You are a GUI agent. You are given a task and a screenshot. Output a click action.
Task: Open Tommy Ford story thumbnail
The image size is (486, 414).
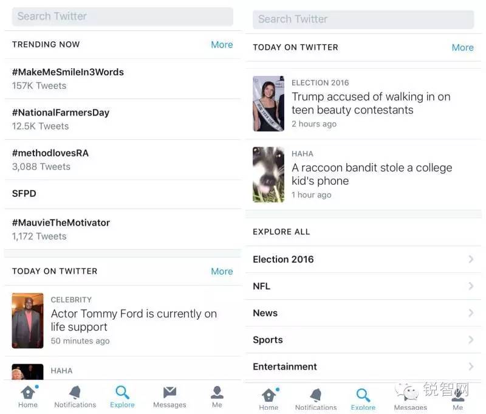click(x=27, y=320)
